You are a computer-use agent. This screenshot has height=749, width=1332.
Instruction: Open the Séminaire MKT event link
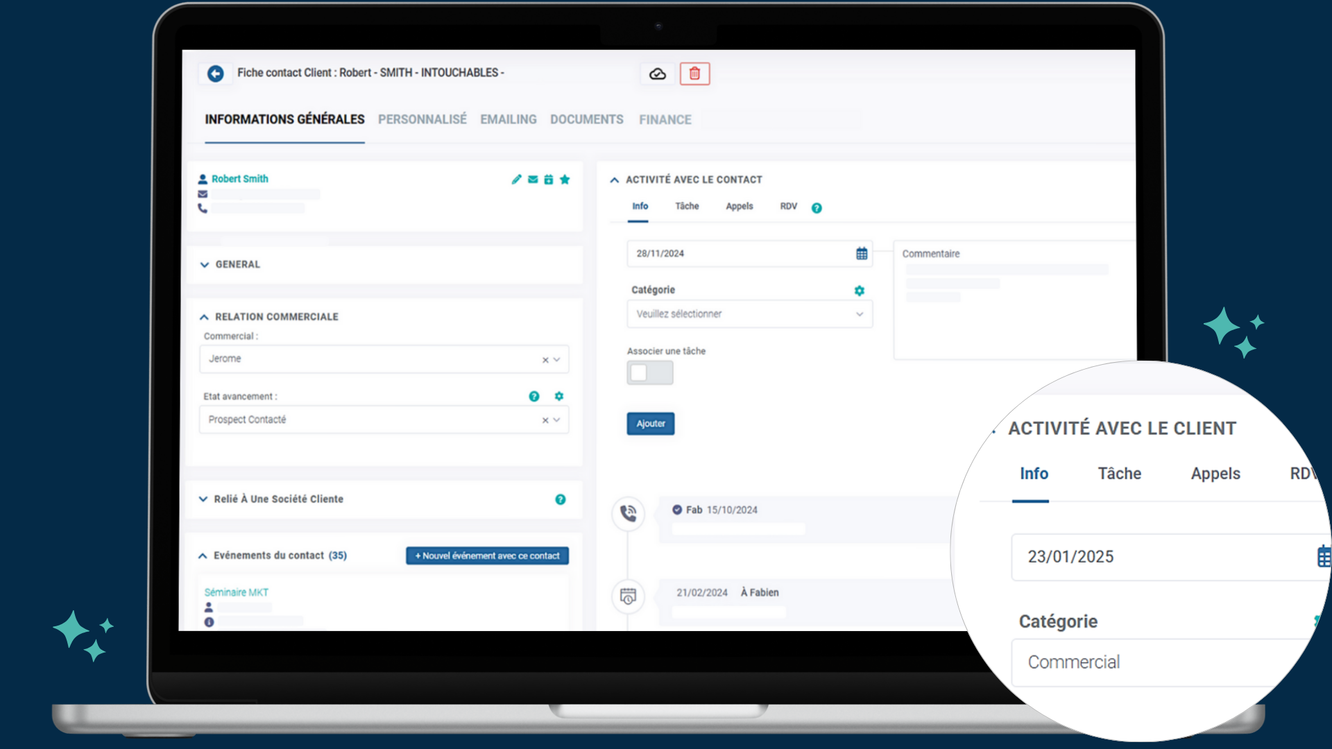click(x=236, y=592)
